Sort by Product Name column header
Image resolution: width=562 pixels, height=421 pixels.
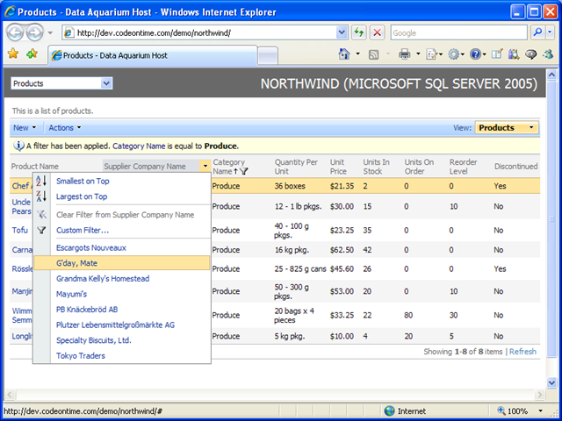coord(35,166)
